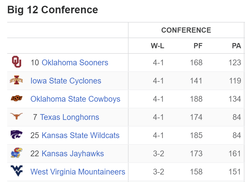245x182 pixels.
Task: Open the Iowa State Cyclones link
Action: 66,81
